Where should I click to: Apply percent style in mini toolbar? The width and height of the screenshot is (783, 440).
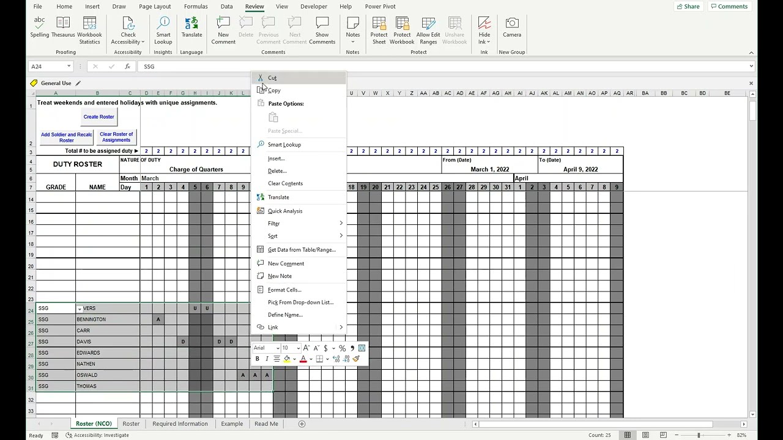pos(342,348)
